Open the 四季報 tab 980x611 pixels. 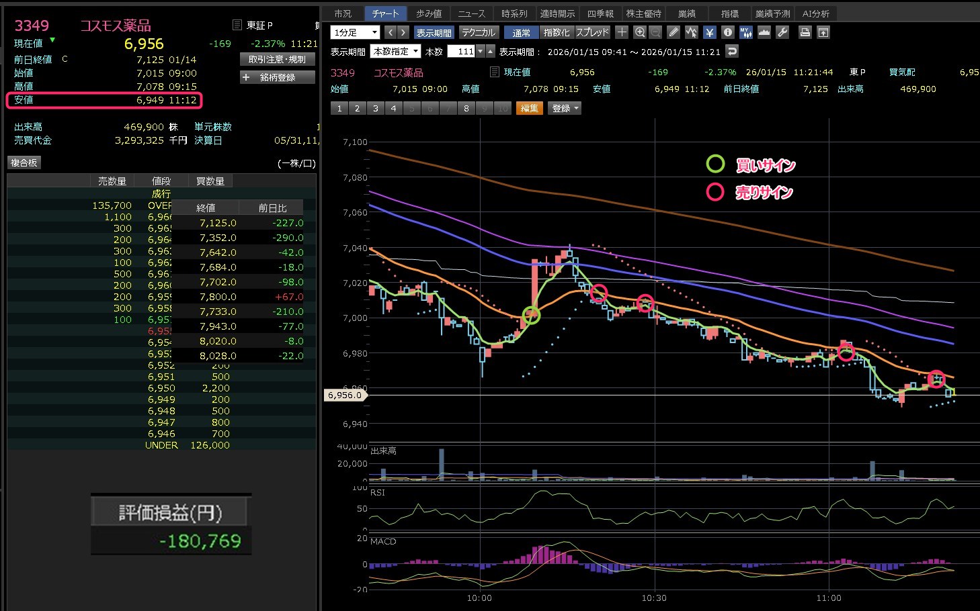click(600, 13)
